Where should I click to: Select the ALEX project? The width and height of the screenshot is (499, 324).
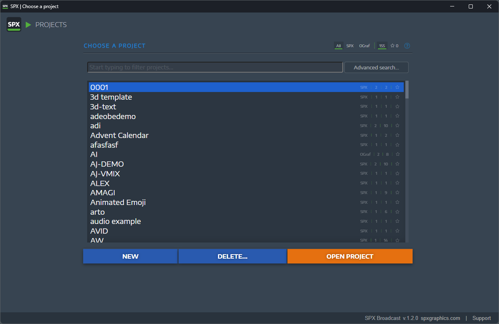coord(246,183)
